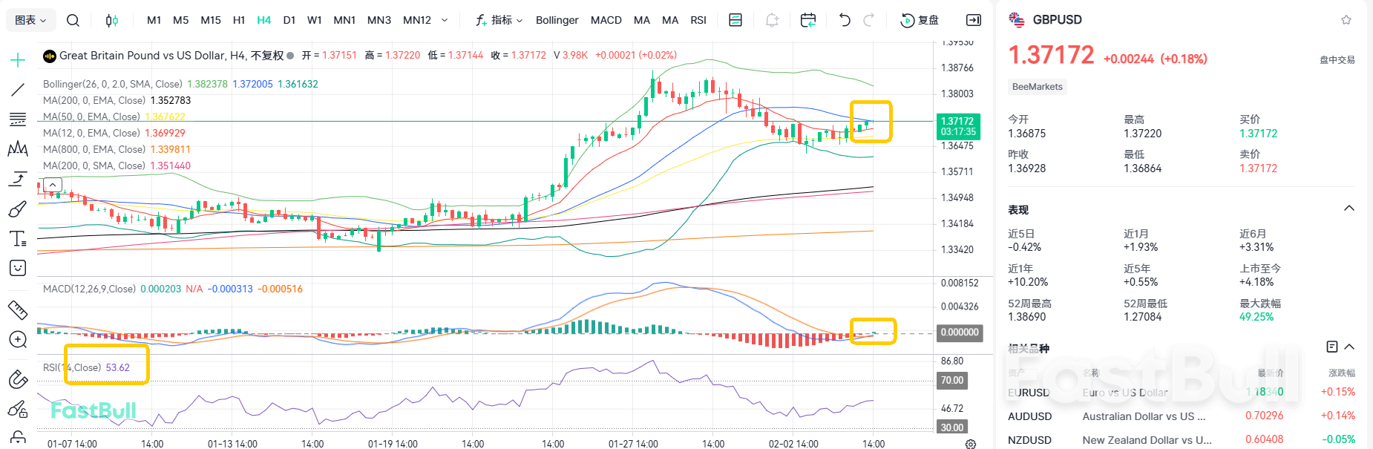
Task: Redo the chart action
Action: tap(869, 20)
